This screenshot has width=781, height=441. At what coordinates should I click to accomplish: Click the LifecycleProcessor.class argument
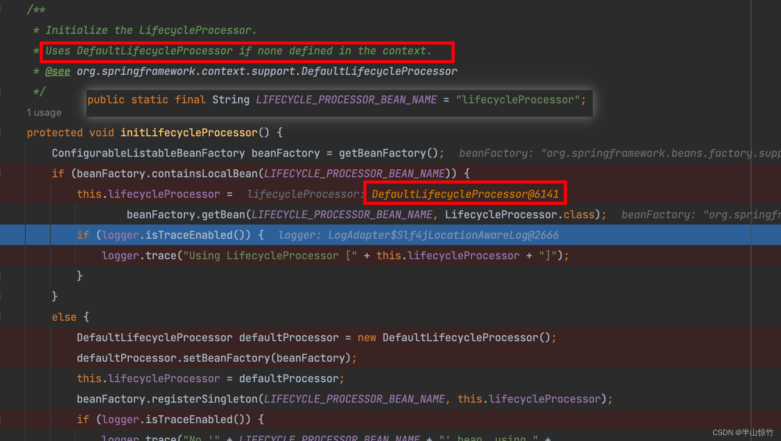(519, 215)
